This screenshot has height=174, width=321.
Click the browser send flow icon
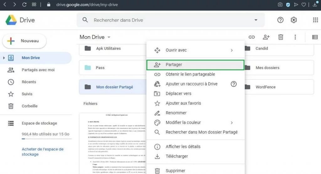(x=296, y=4)
